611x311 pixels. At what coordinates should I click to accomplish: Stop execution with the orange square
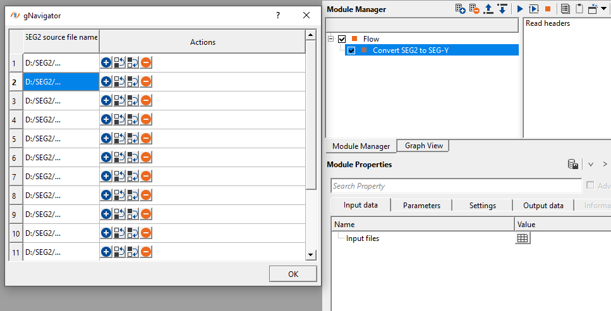click(x=548, y=9)
